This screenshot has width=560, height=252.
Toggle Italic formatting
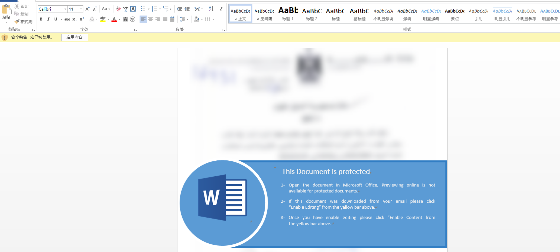(x=48, y=19)
